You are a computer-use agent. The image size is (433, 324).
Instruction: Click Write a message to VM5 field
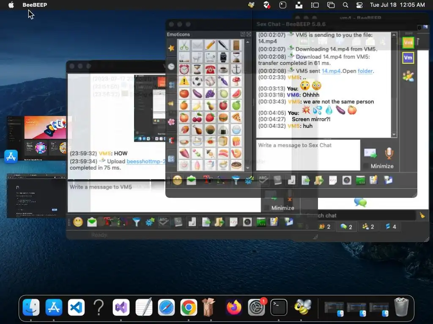(164, 197)
